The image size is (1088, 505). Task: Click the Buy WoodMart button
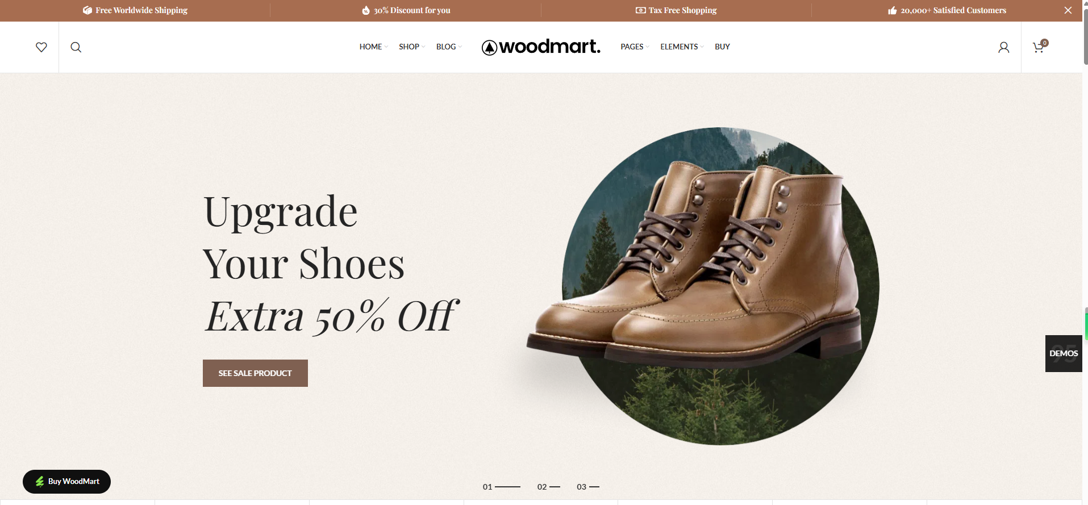66,482
